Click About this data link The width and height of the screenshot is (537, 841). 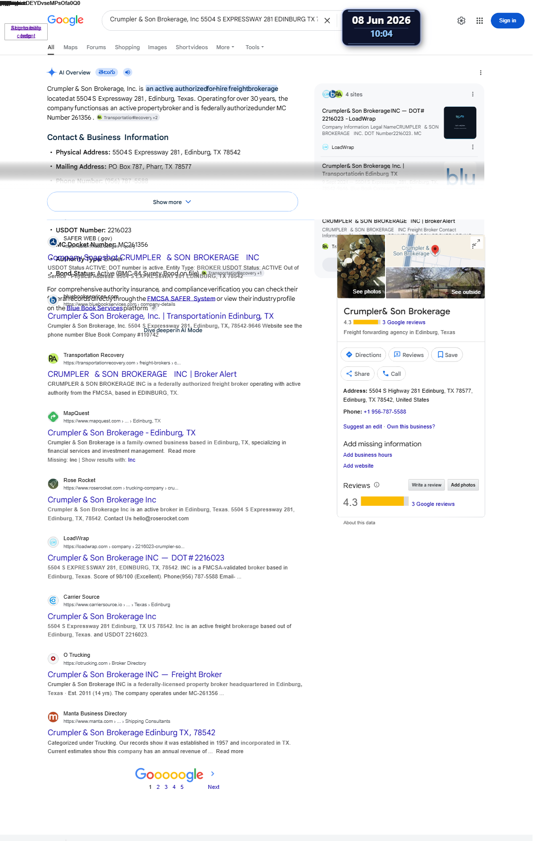coord(359,523)
